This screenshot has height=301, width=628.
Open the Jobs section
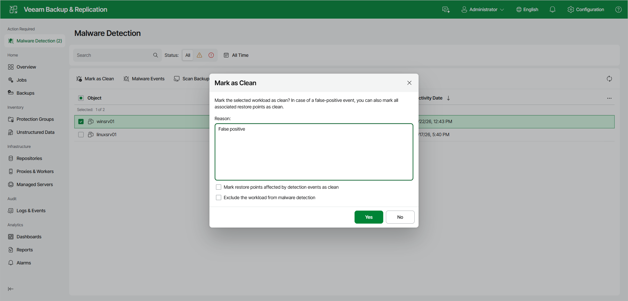17,80
